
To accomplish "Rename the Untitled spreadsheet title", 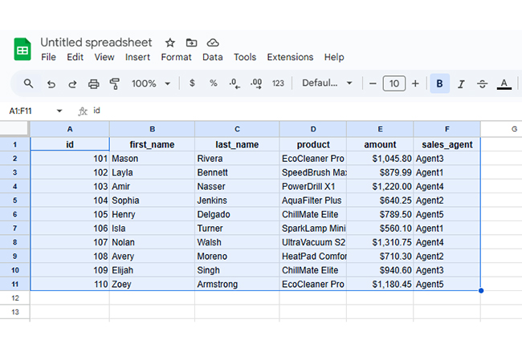I will tap(96, 42).
